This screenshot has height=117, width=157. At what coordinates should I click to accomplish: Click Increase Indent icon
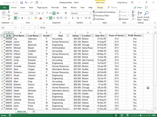click(61, 18)
